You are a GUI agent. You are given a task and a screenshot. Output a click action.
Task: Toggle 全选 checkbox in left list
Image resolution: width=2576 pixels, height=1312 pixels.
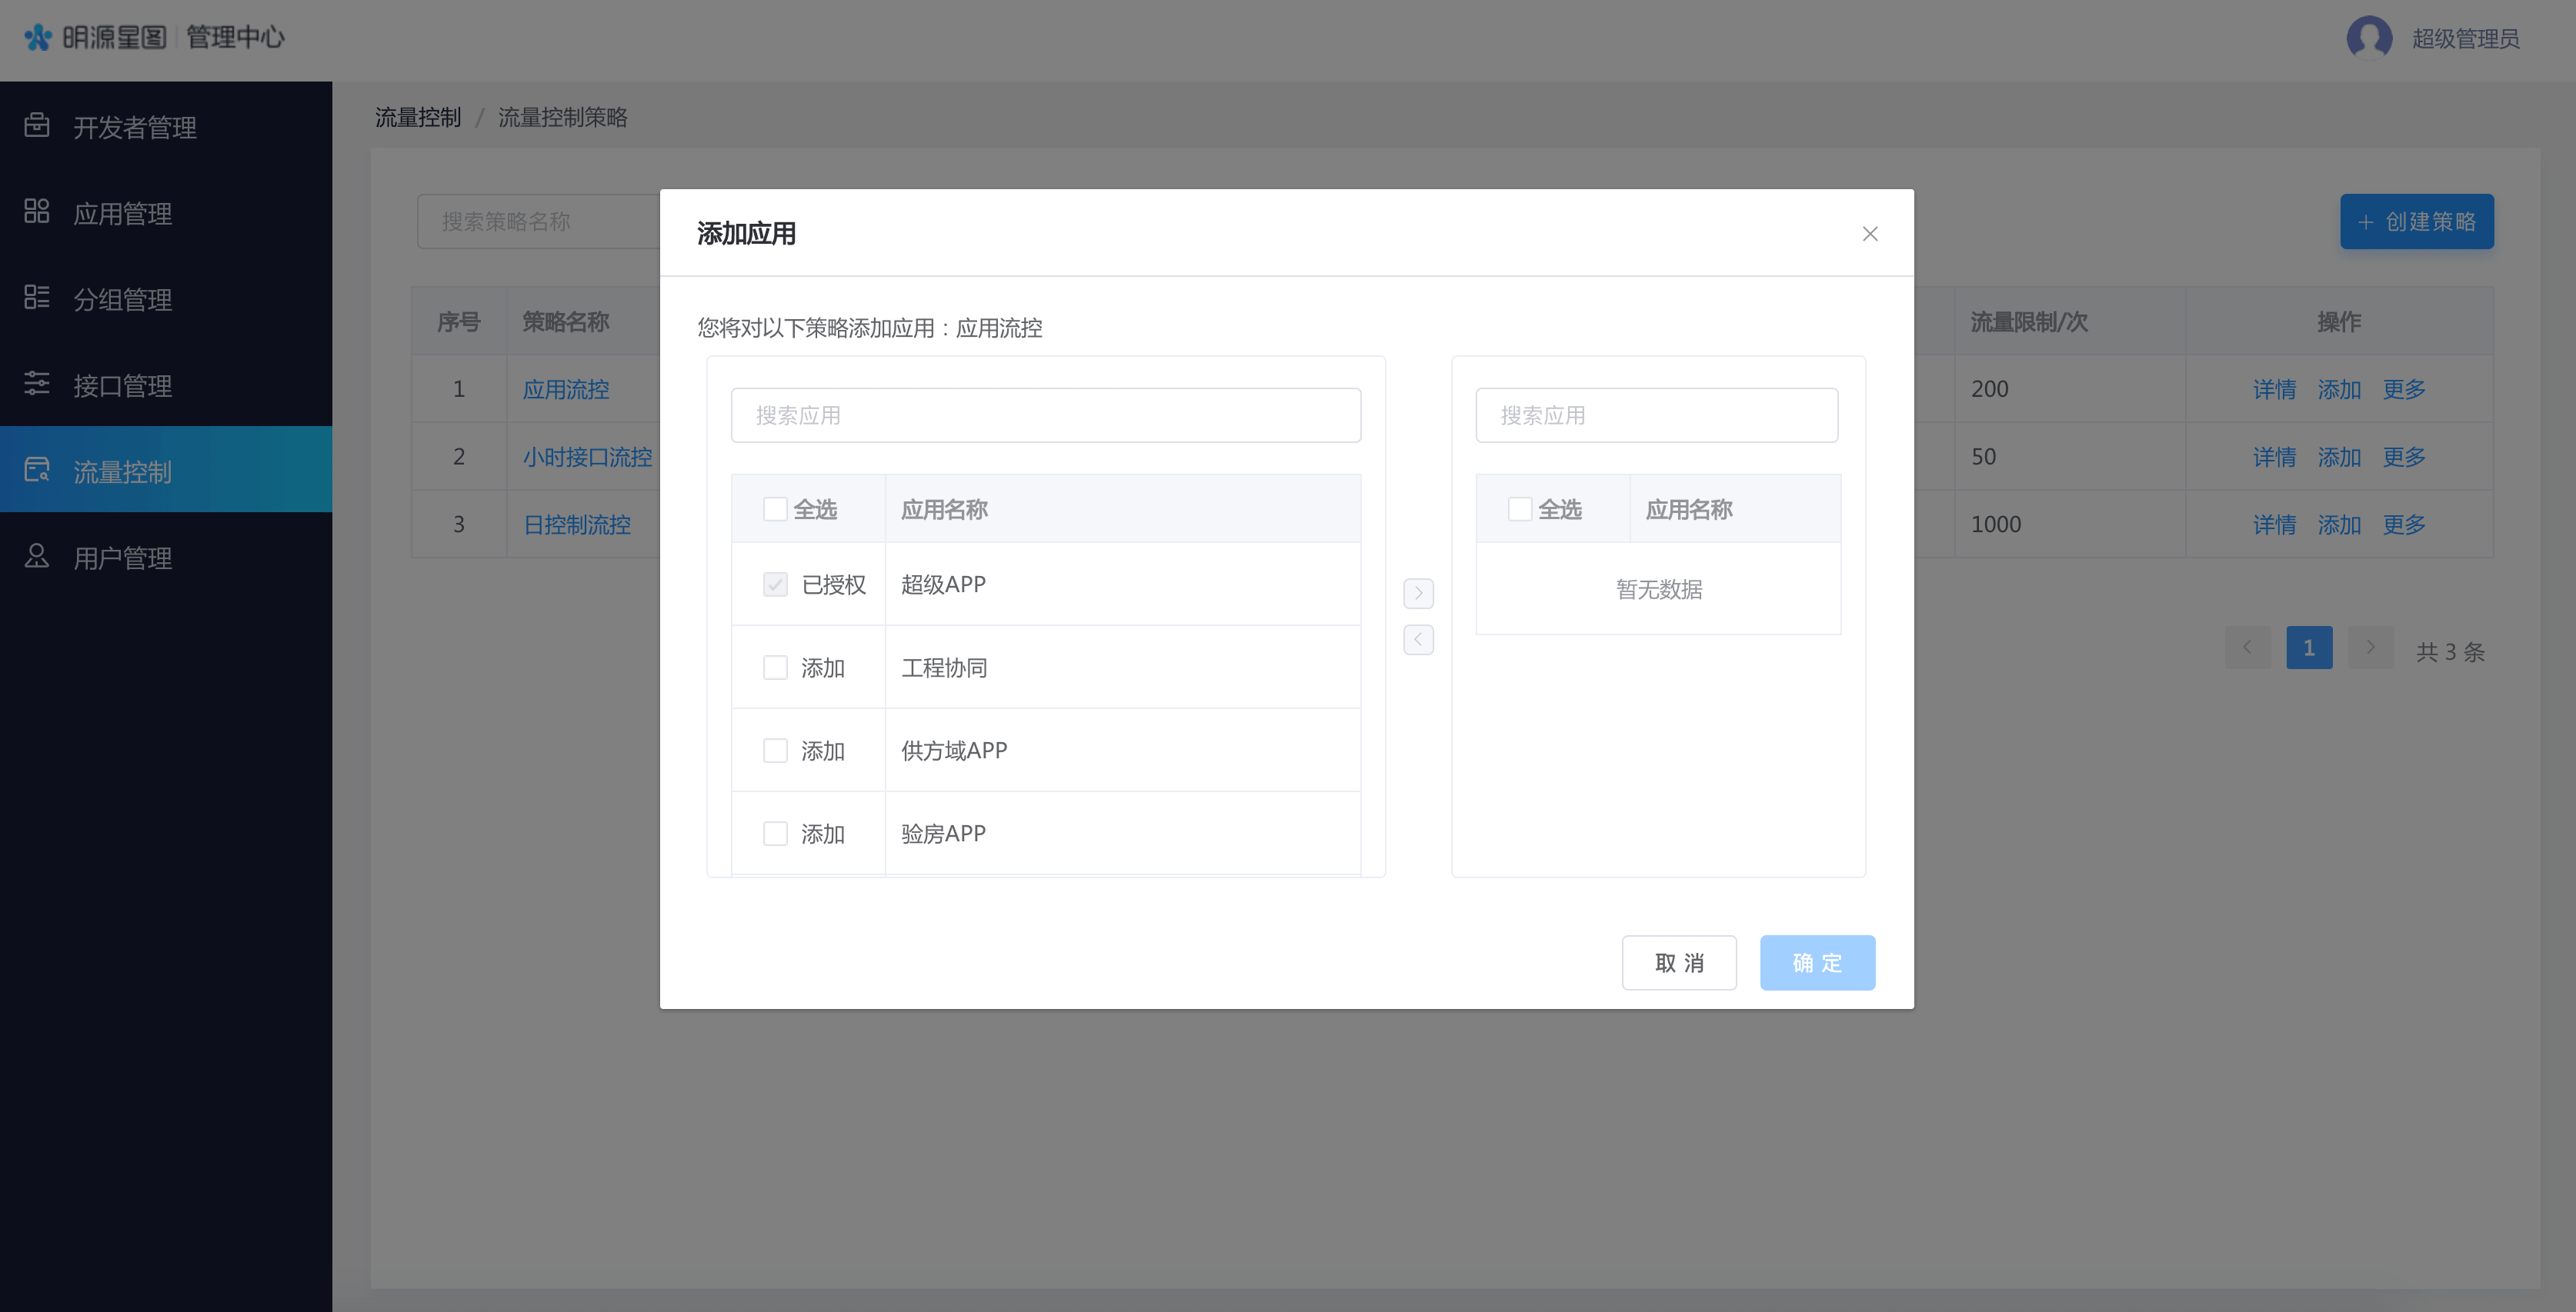(x=775, y=508)
